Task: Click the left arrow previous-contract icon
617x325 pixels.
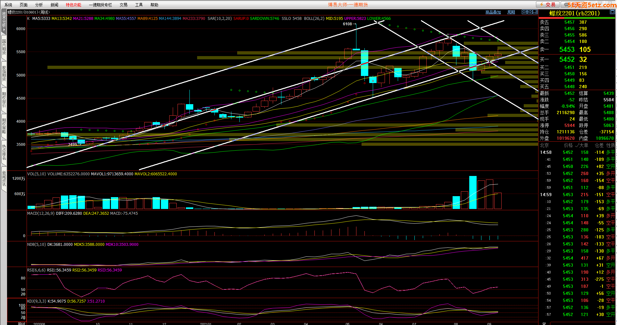Action: click(x=524, y=12)
